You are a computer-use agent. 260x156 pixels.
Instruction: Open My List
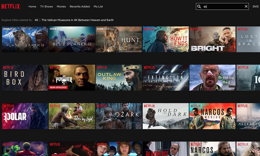click(x=98, y=6)
